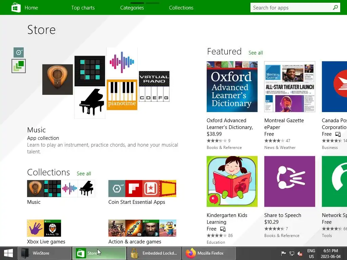
Task: Open the grand piano silhouette app icon
Action: [89, 103]
